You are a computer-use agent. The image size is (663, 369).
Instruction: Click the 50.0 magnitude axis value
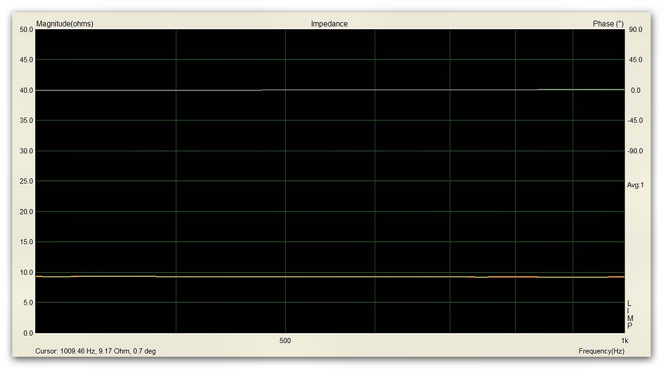pyautogui.click(x=27, y=30)
